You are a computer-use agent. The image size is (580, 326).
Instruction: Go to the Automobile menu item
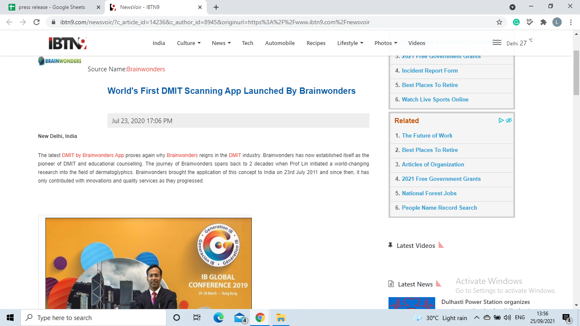pos(280,43)
